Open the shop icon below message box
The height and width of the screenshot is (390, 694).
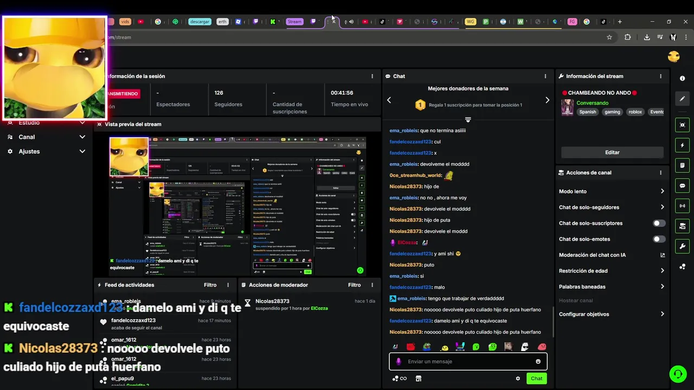coord(418,379)
